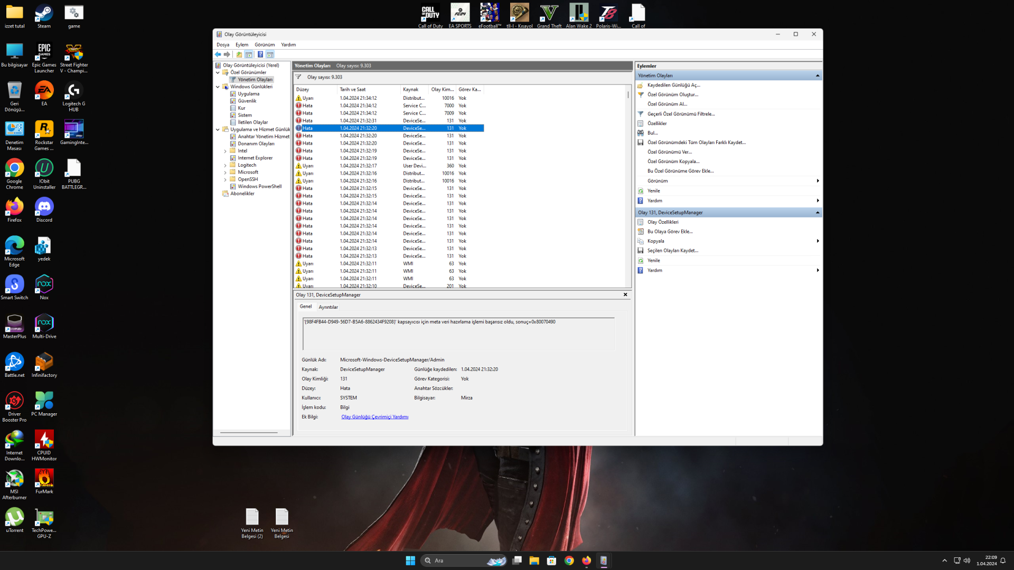Switch to the Ayrıntılar tab
This screenshot has height=570, width=1014.
(x=328, y=307)
